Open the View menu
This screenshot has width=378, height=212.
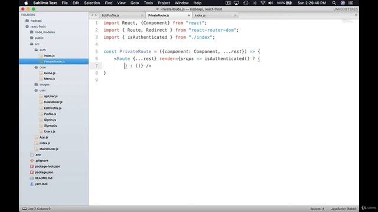[x=121, y=3]
